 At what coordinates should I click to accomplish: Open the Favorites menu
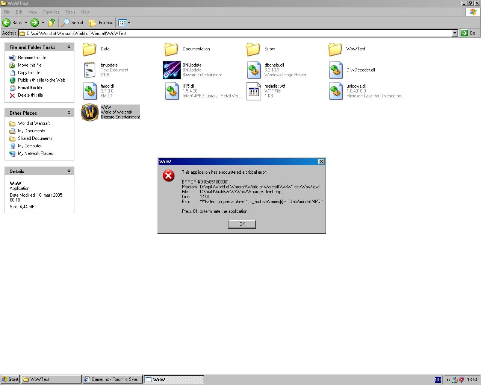coord(51,12)
